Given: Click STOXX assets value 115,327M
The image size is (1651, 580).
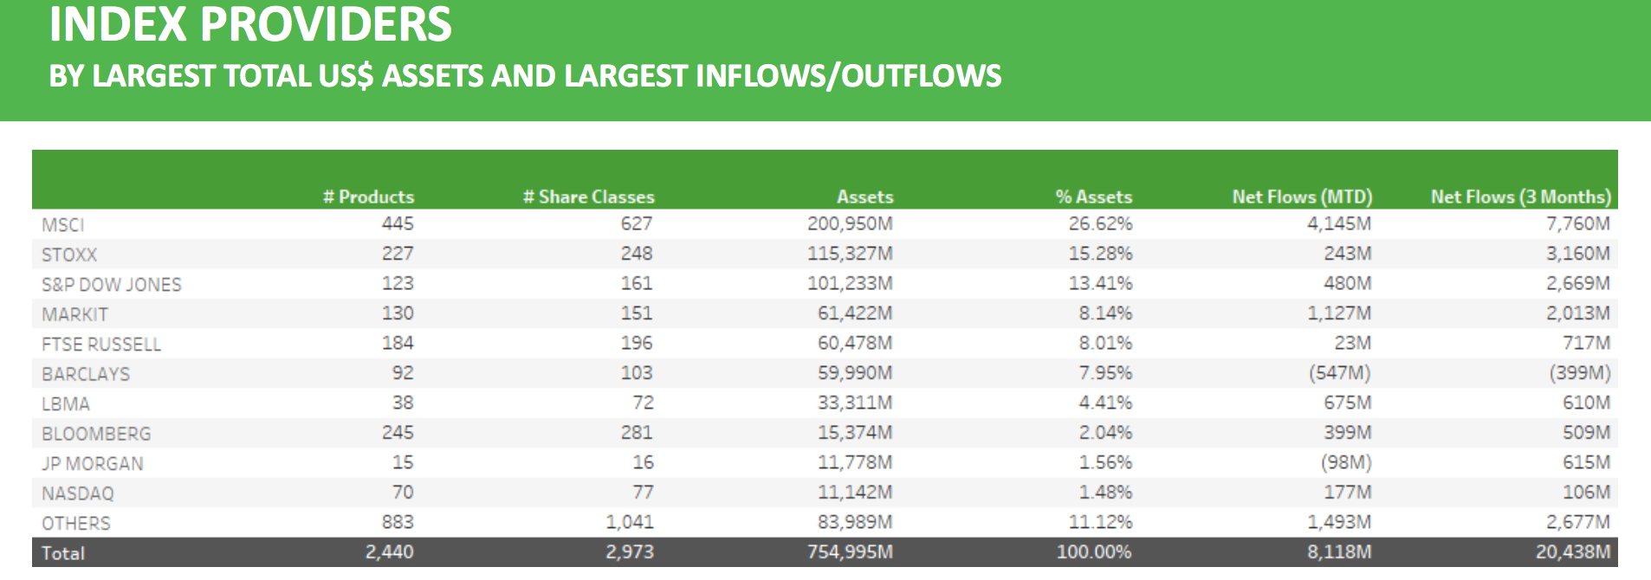Looking at the screenshot, I should coord(851,254).
